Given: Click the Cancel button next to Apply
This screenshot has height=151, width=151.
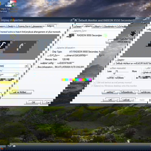Looking at the screenshot, I should 126,100.
